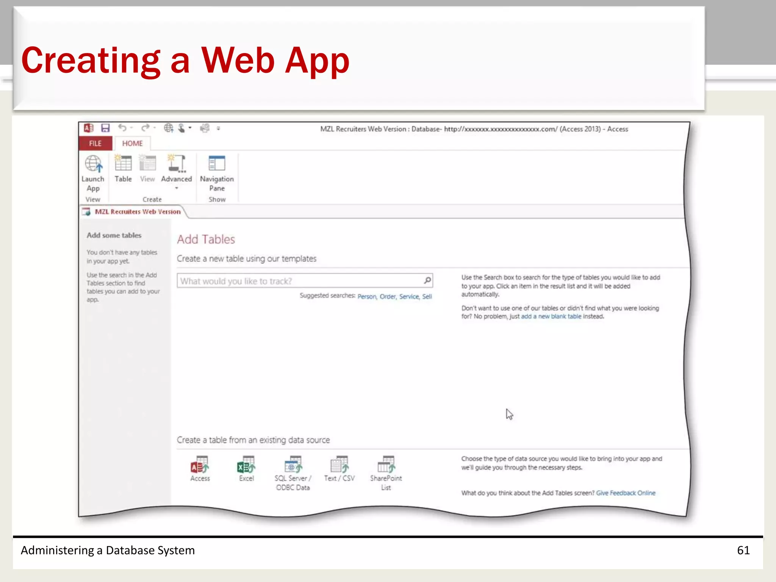776x582 pixels.
Task: Click the Access application icon in title bar
Action: (89, 128)
